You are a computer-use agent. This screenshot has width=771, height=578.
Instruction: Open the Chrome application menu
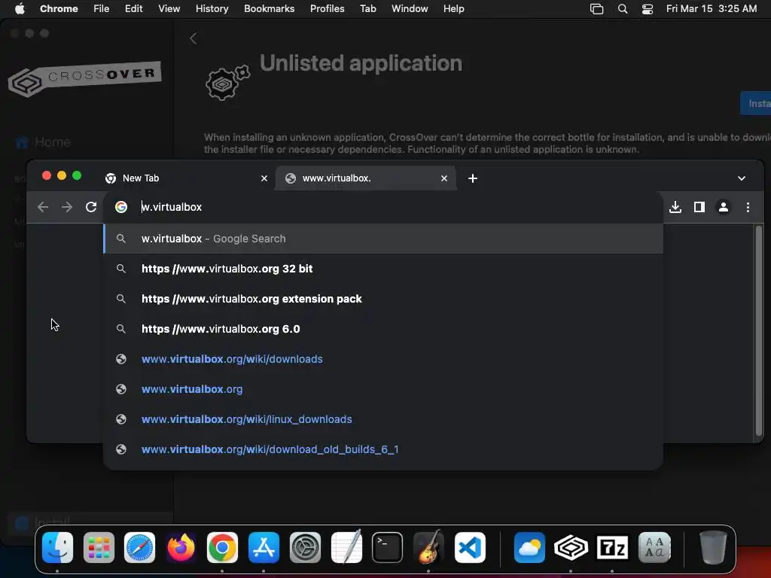(x=59, y=8)
